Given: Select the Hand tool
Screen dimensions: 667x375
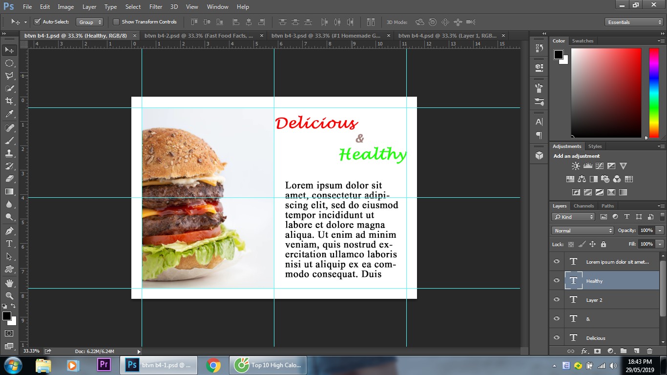Looking at the screenshot, I should click(x=9, y=283).
